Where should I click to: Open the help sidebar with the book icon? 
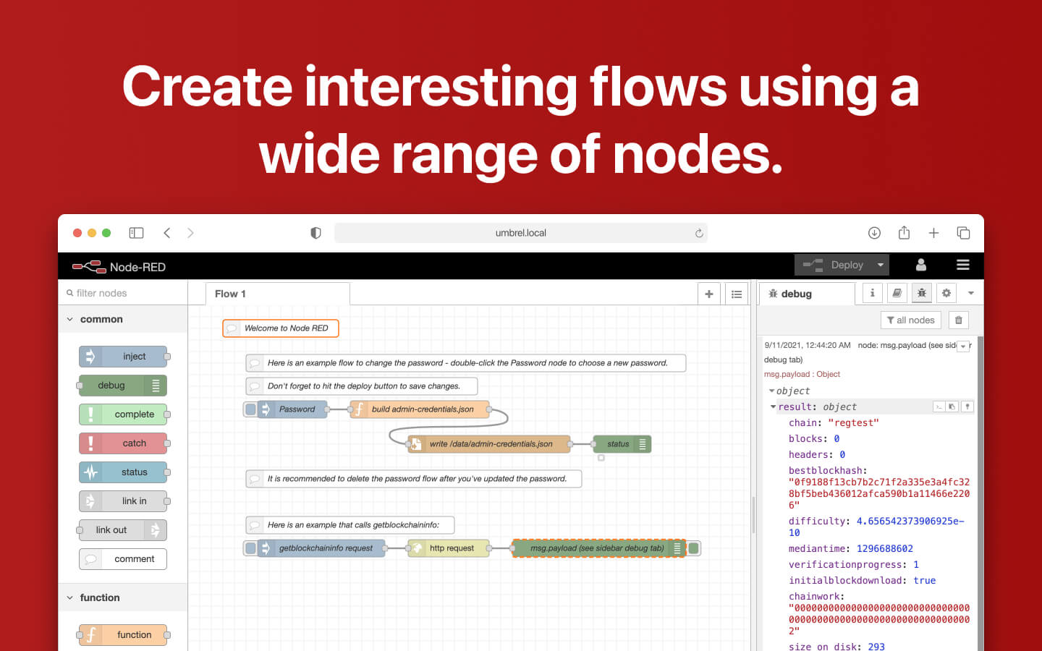click(x=897, y=293)
